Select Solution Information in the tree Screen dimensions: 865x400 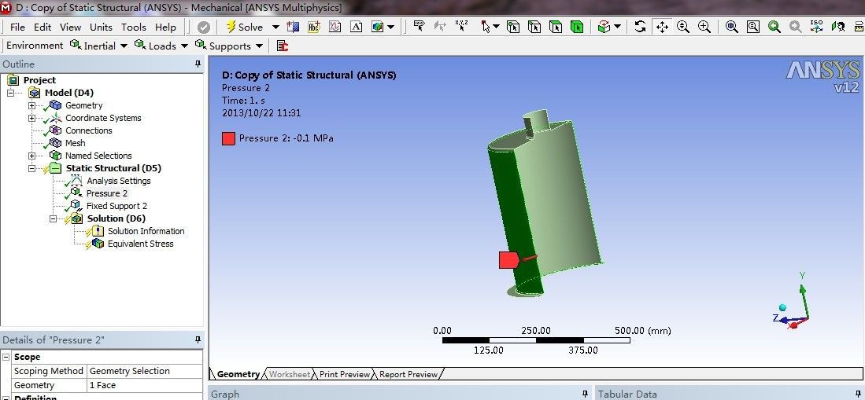click(x=146, y=231)
